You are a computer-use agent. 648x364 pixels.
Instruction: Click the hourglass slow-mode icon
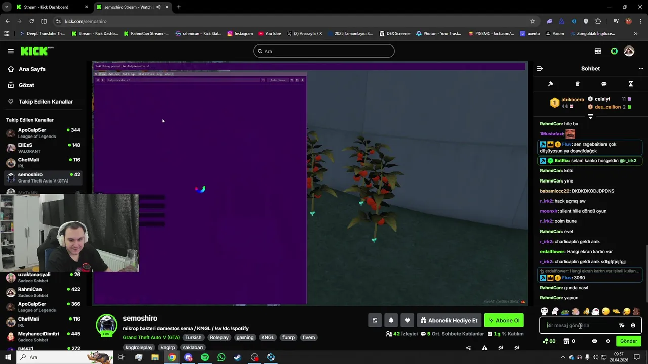pyautogui.click(x=631, y=84)
